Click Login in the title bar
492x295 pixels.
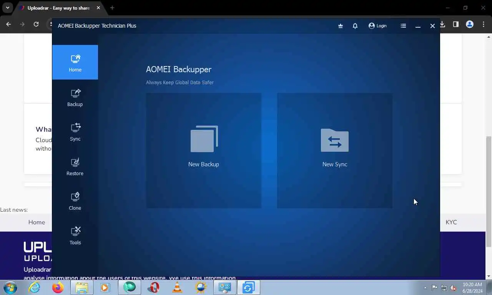tap(377, 26)
